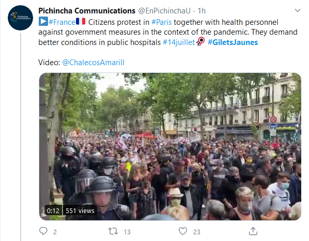Image resolution: width=309 pixels, height=241 pixels.
Task: Open Pichincha Communications profile avatar
Action: (x=21, y=18)
